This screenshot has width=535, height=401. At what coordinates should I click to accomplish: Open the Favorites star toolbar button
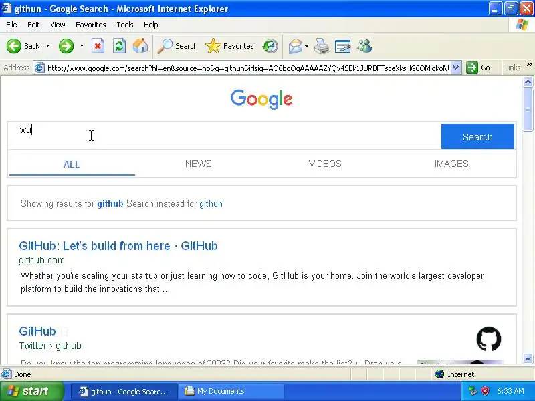pyautogui.click(x=229, y=46)
